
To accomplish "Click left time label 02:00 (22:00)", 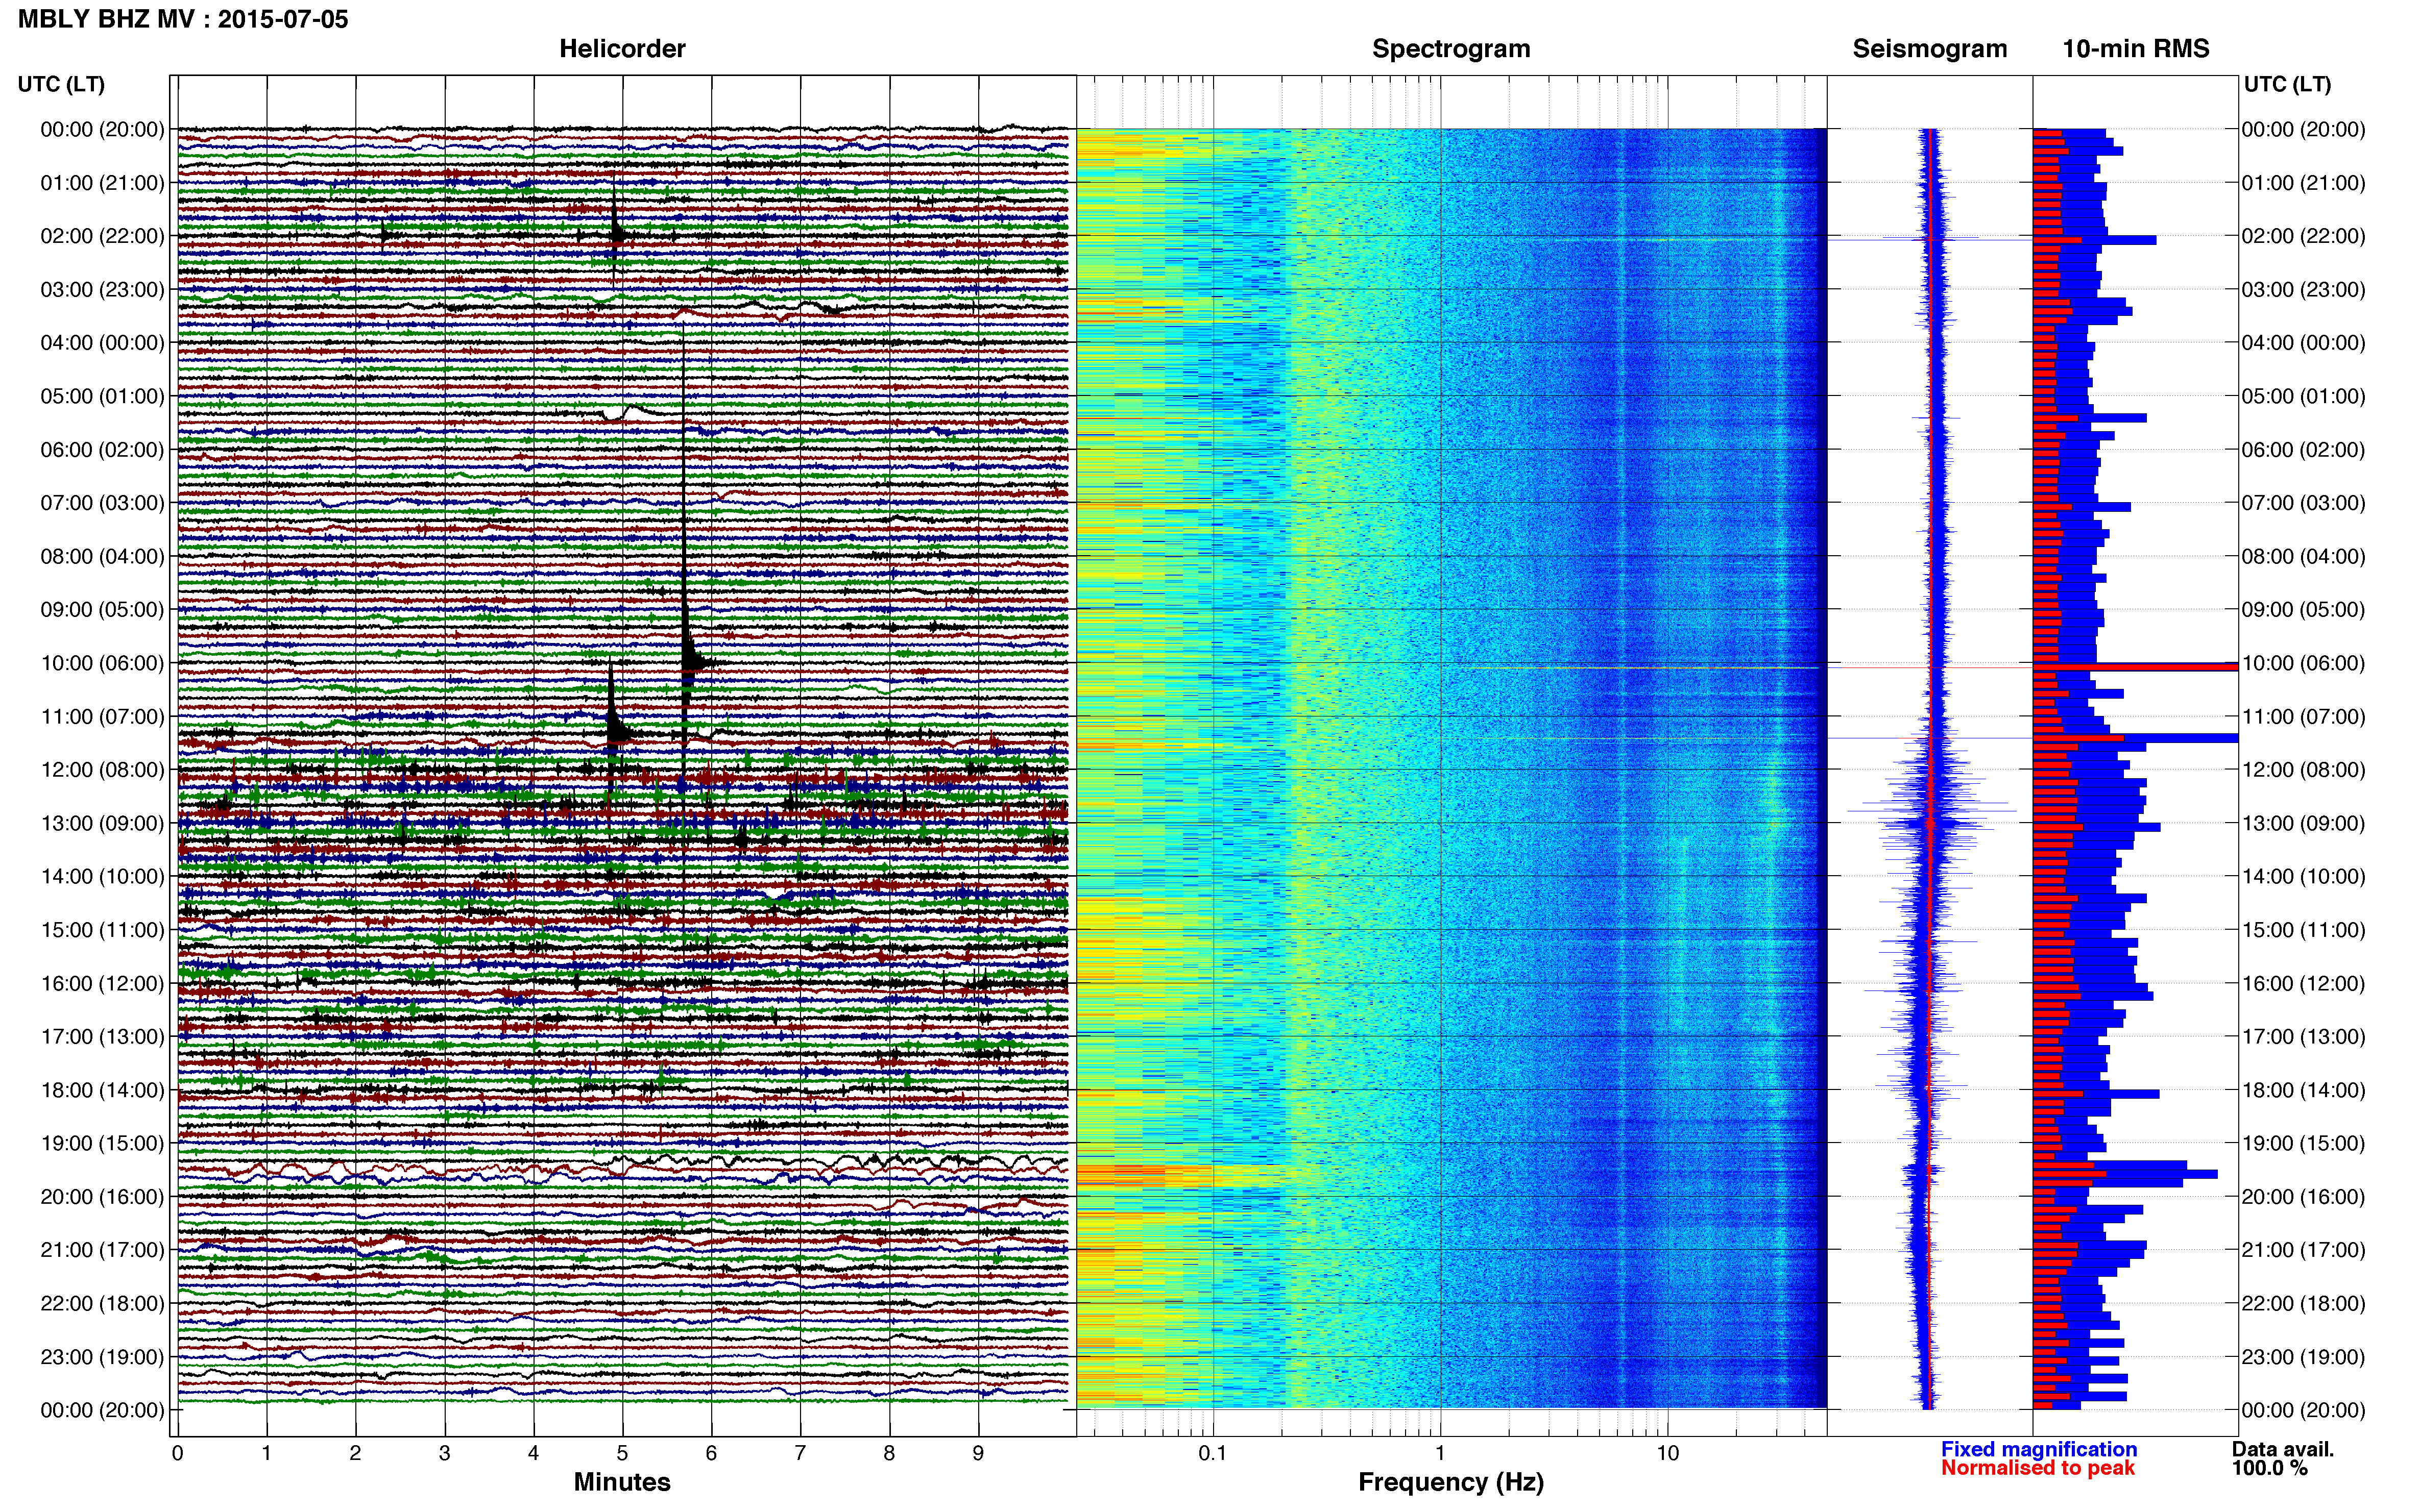I will [102, 236].
